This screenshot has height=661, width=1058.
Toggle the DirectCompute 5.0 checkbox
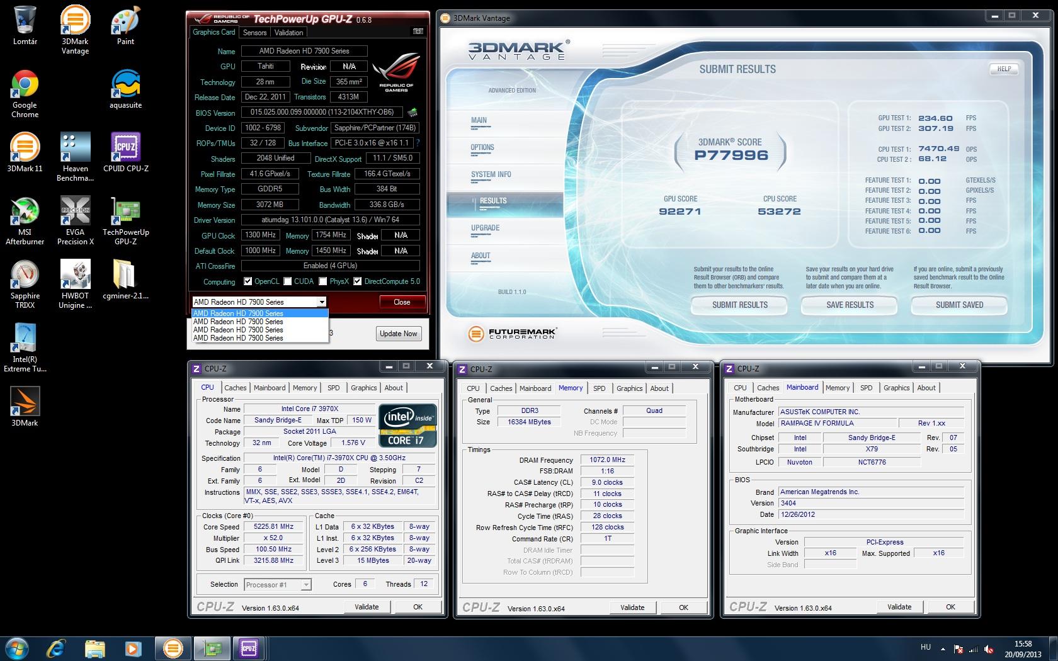coord(358,281)
